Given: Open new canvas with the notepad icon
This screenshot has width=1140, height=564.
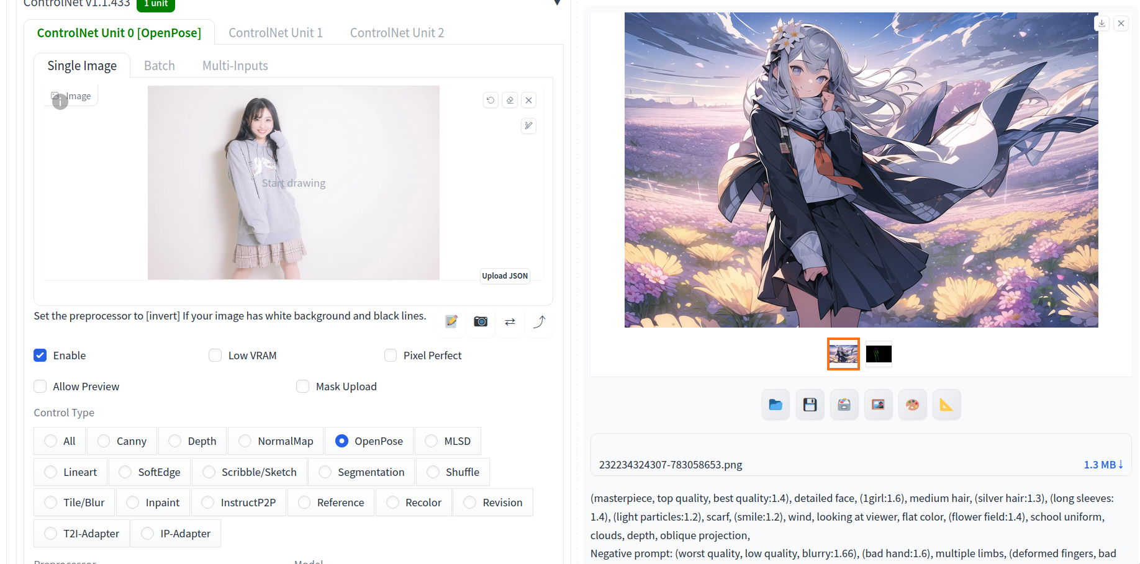Looking at the screenshot, I should pyautogui.click(x=451, y=321).
